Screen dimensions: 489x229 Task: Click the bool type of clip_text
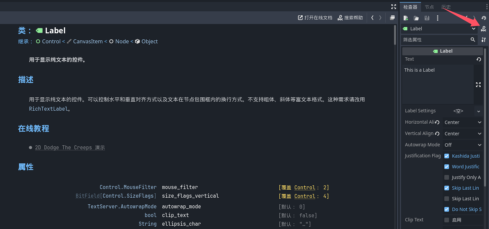151,215
